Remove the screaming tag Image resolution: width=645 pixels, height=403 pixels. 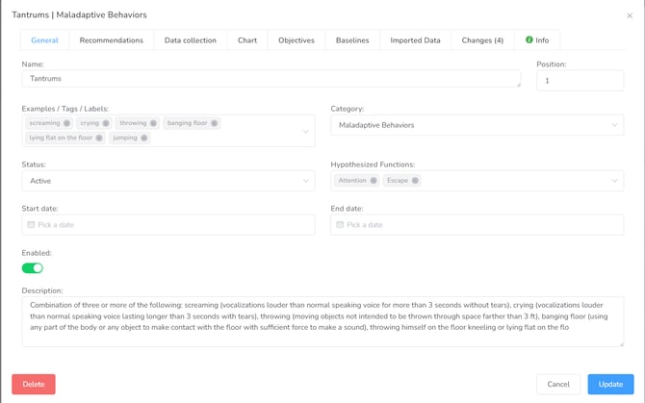(66, 123)
